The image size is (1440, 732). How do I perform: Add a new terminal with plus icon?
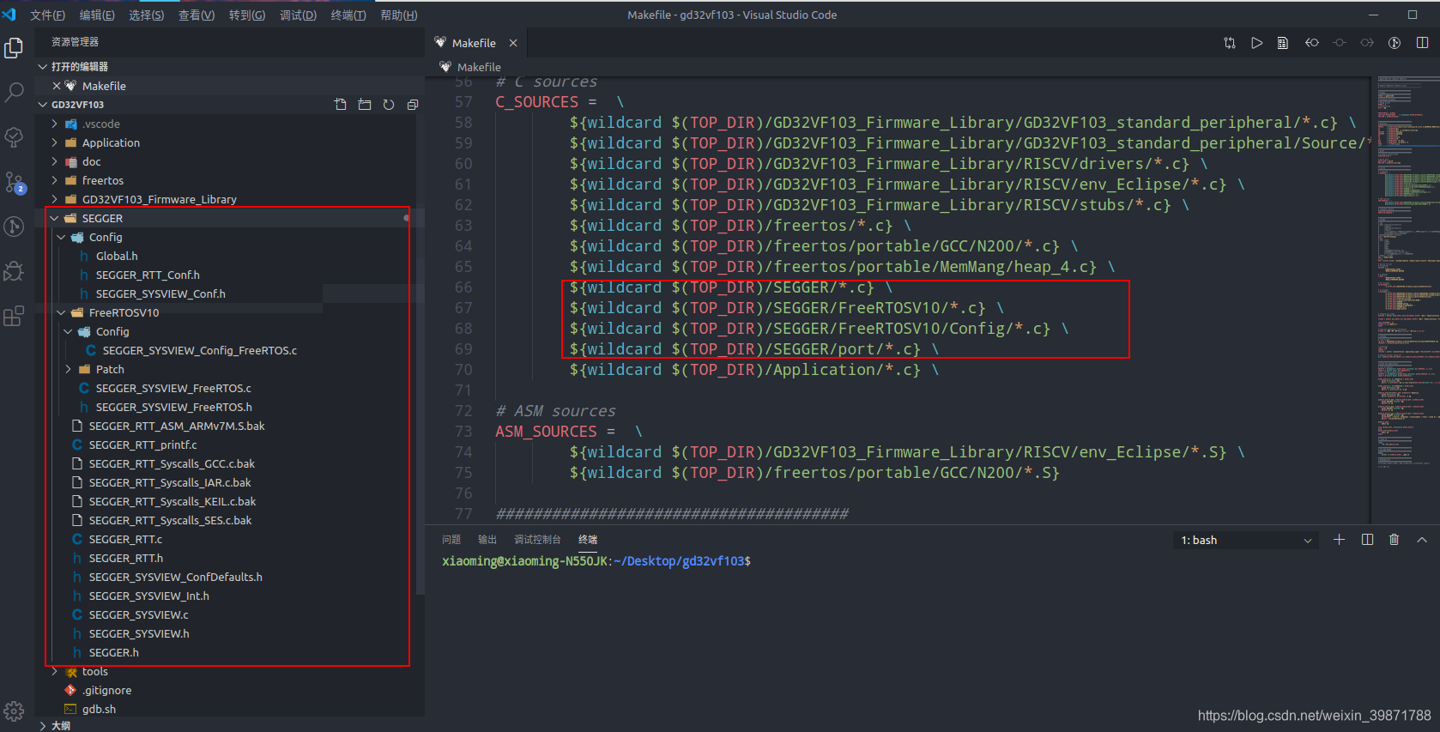click(x=1340, y=540)
